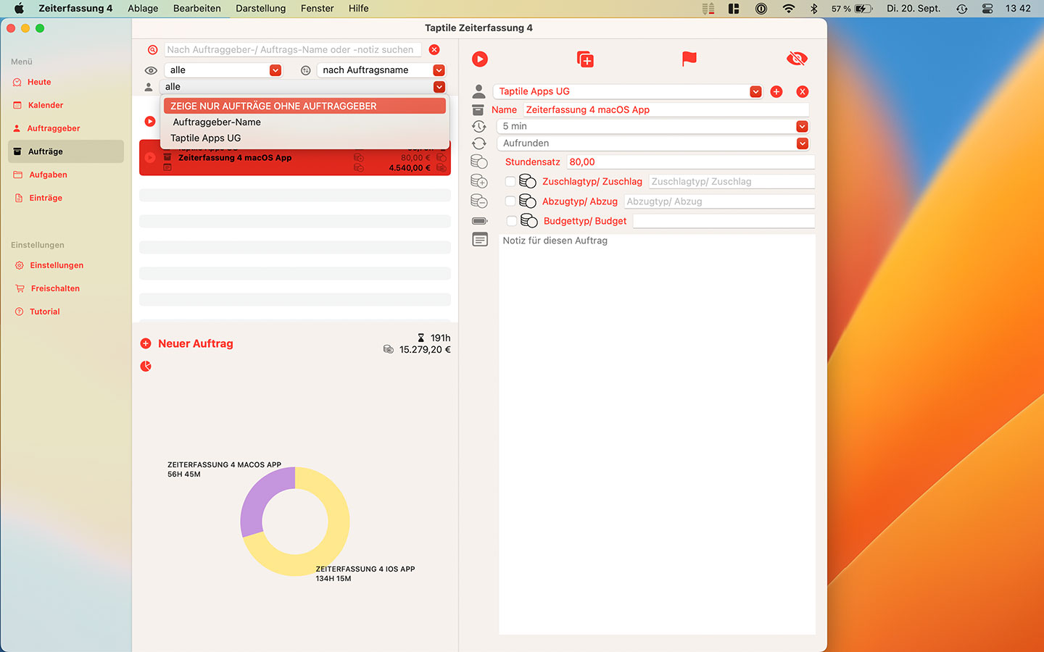Open the visibility filter dropdown set to alle
The height and width of the screenshot is (652, 1044).
[x=223, y=70]
